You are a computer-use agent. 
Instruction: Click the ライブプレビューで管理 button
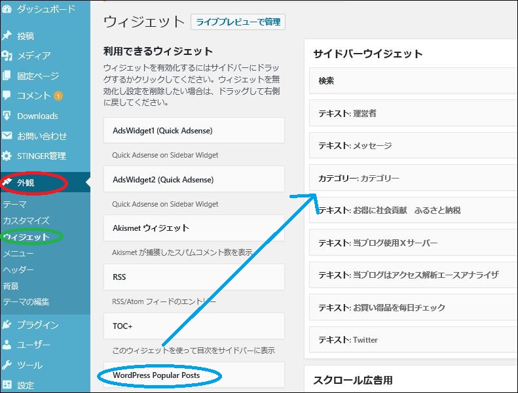pyautogui.click(x=238, y=22)
